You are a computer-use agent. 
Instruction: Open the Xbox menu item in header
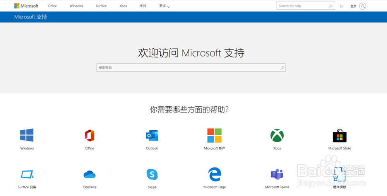123,6
